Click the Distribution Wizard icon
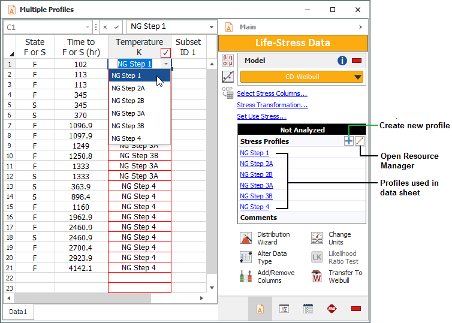The width and height of the screenshot is (452, 323). tap(246, 239)
